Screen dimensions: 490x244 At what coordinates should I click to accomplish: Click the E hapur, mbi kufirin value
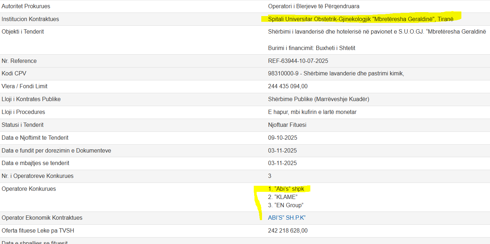[312, 112]
